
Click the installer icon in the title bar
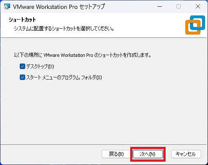(7, 7)
